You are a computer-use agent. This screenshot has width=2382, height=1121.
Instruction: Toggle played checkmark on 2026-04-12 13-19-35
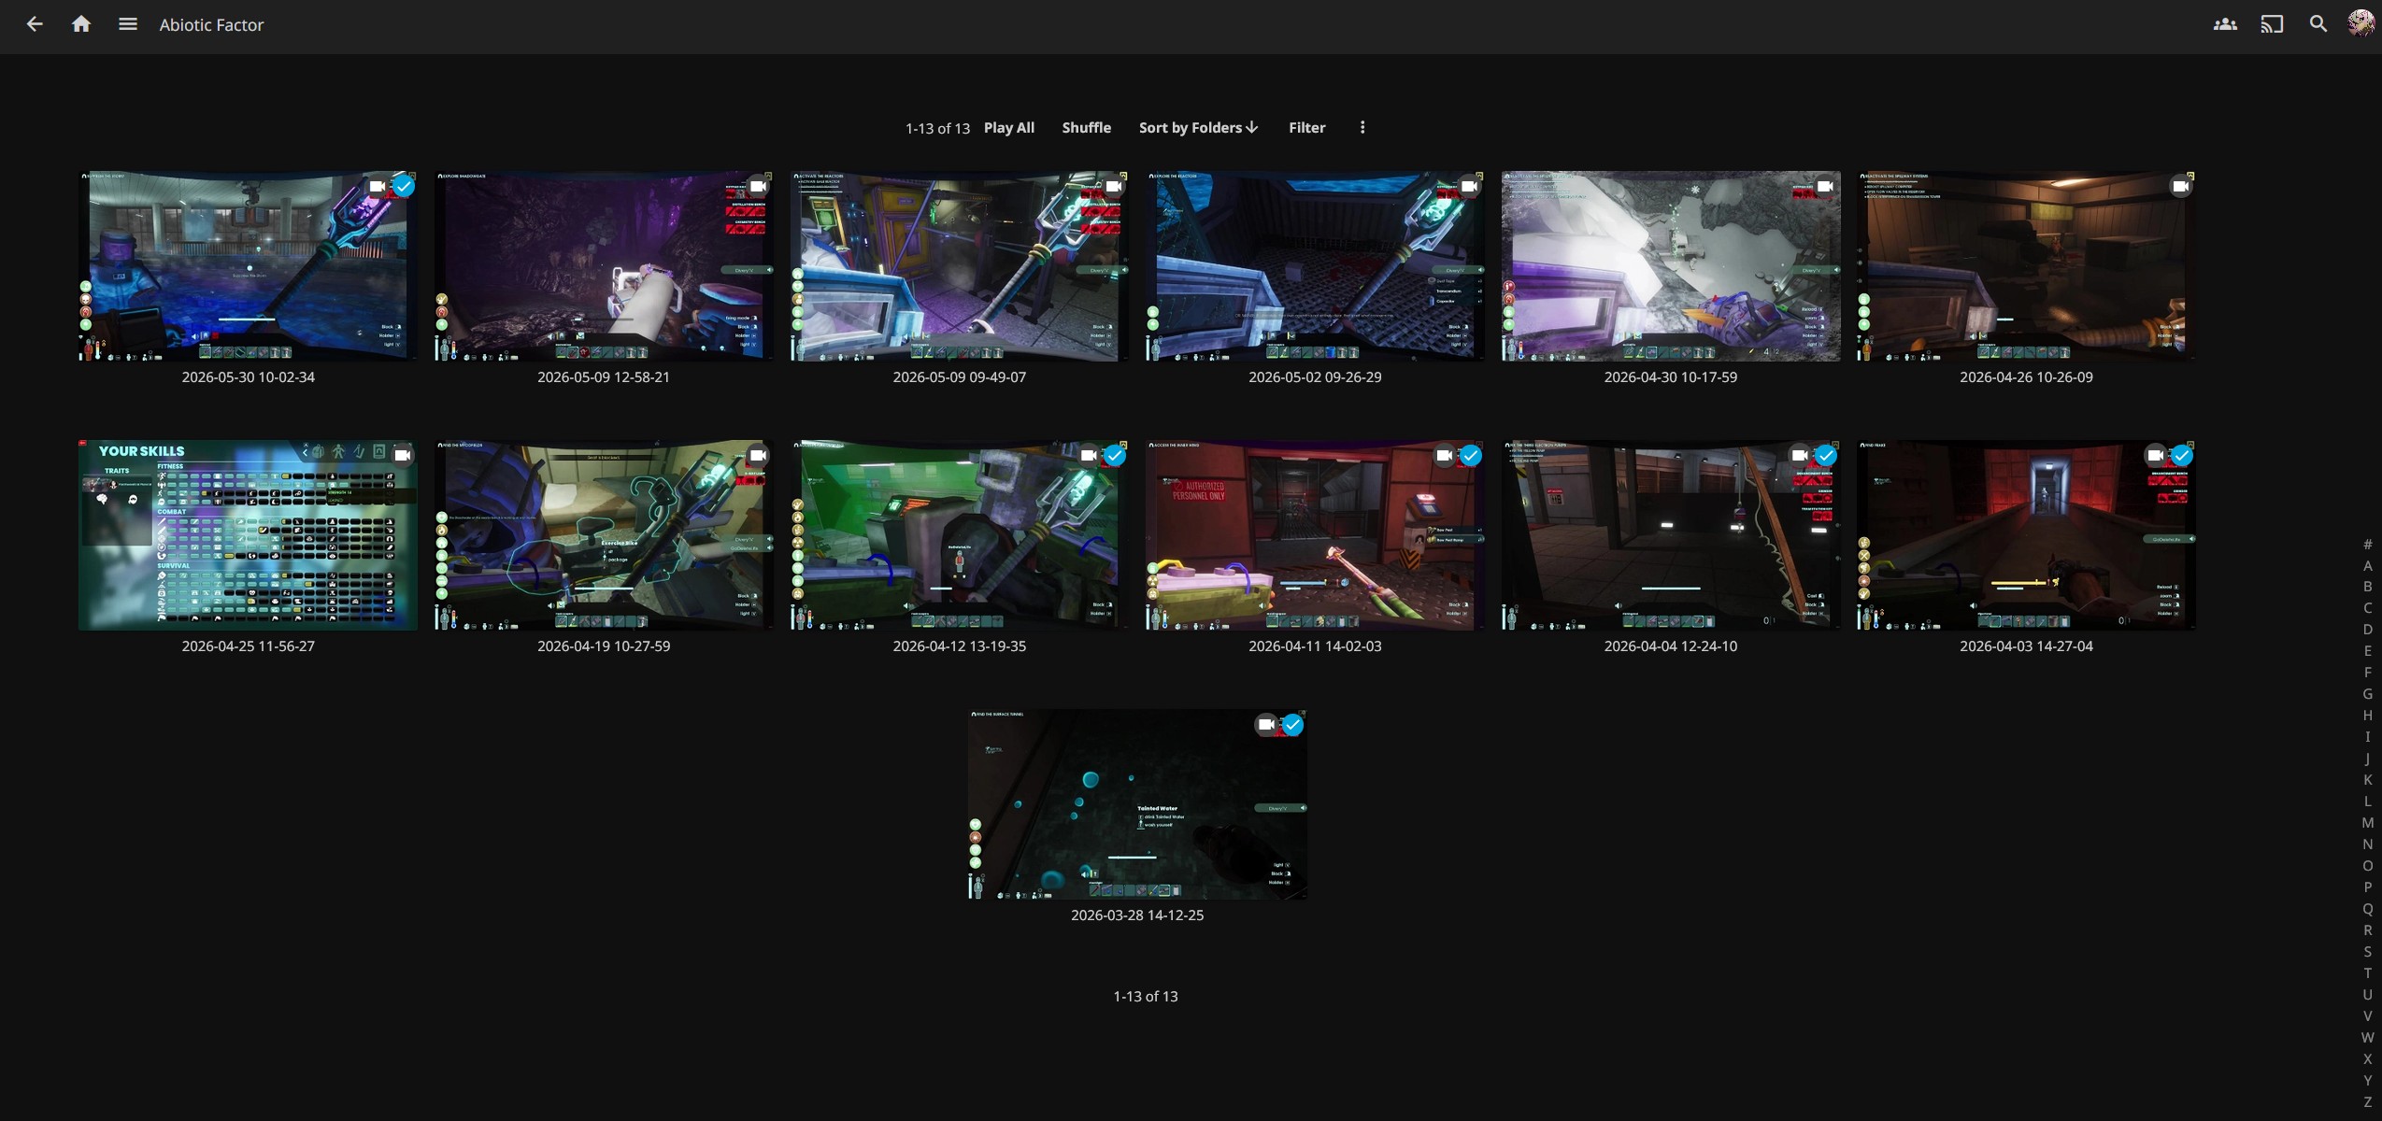pos(1115,455)
